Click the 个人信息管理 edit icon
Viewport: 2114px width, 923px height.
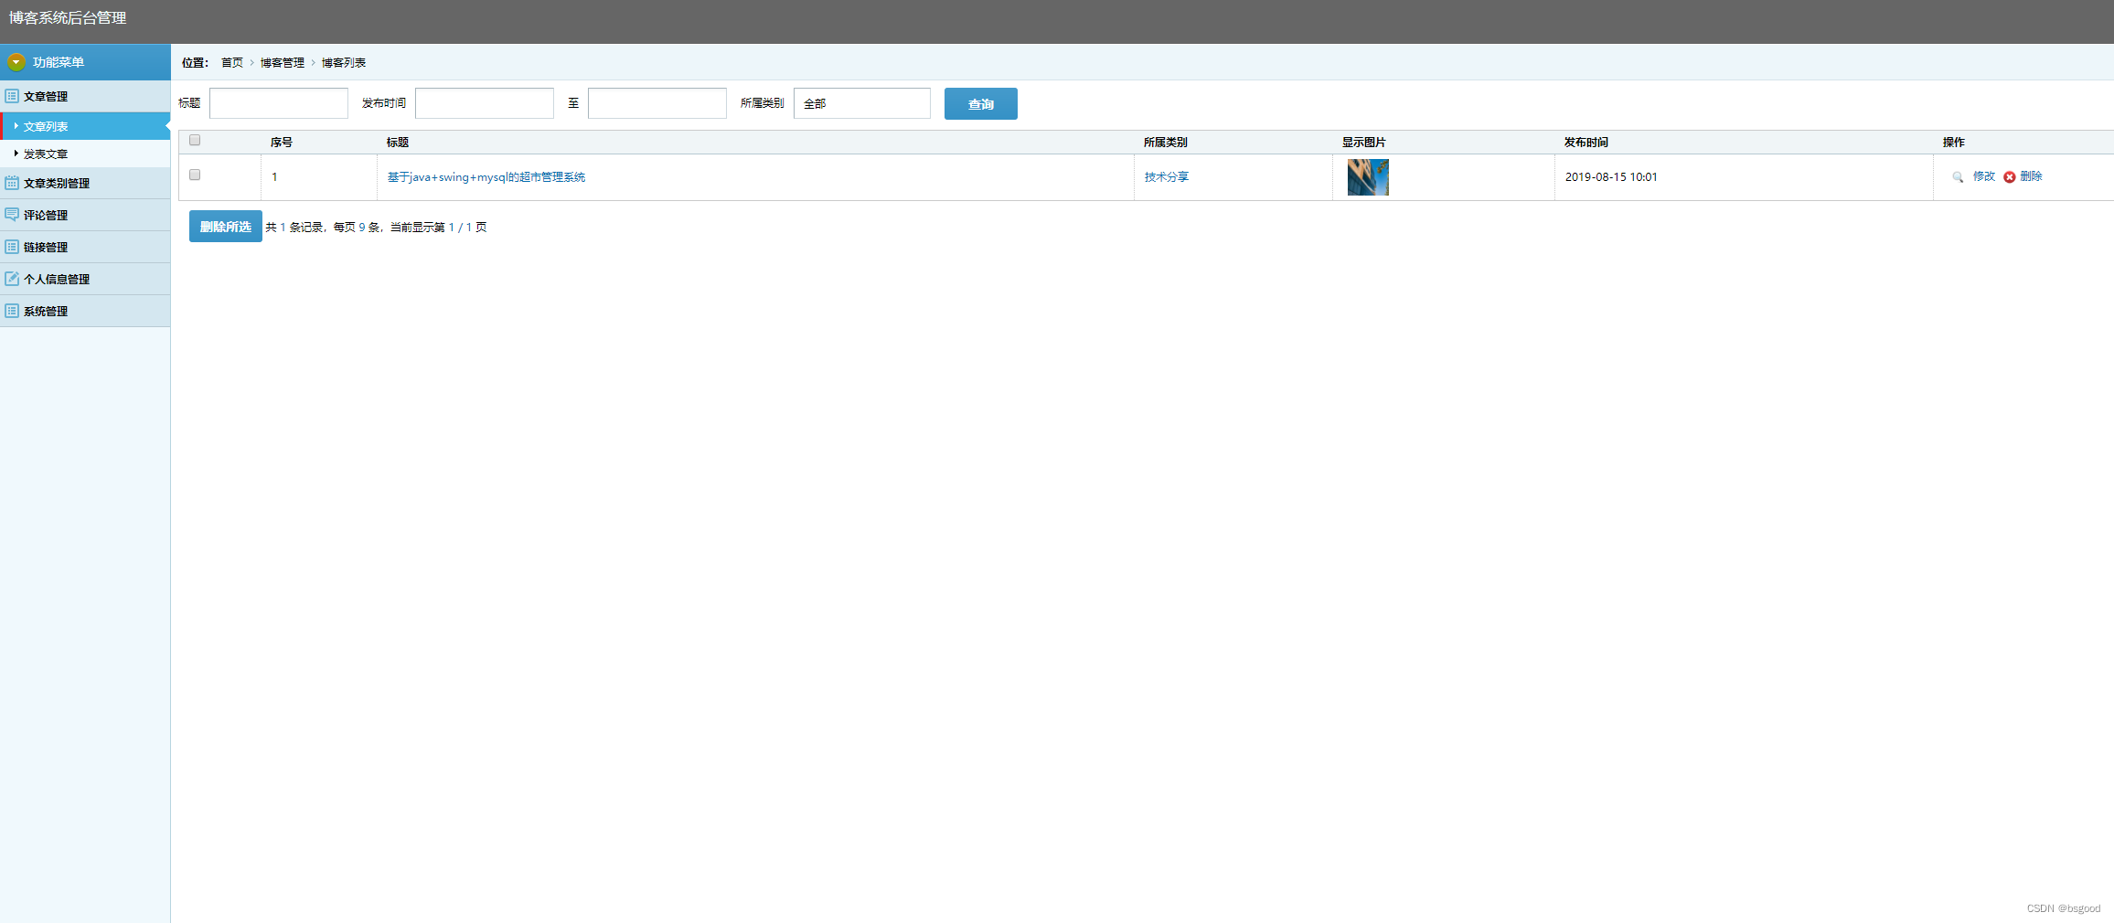point(12,279)
